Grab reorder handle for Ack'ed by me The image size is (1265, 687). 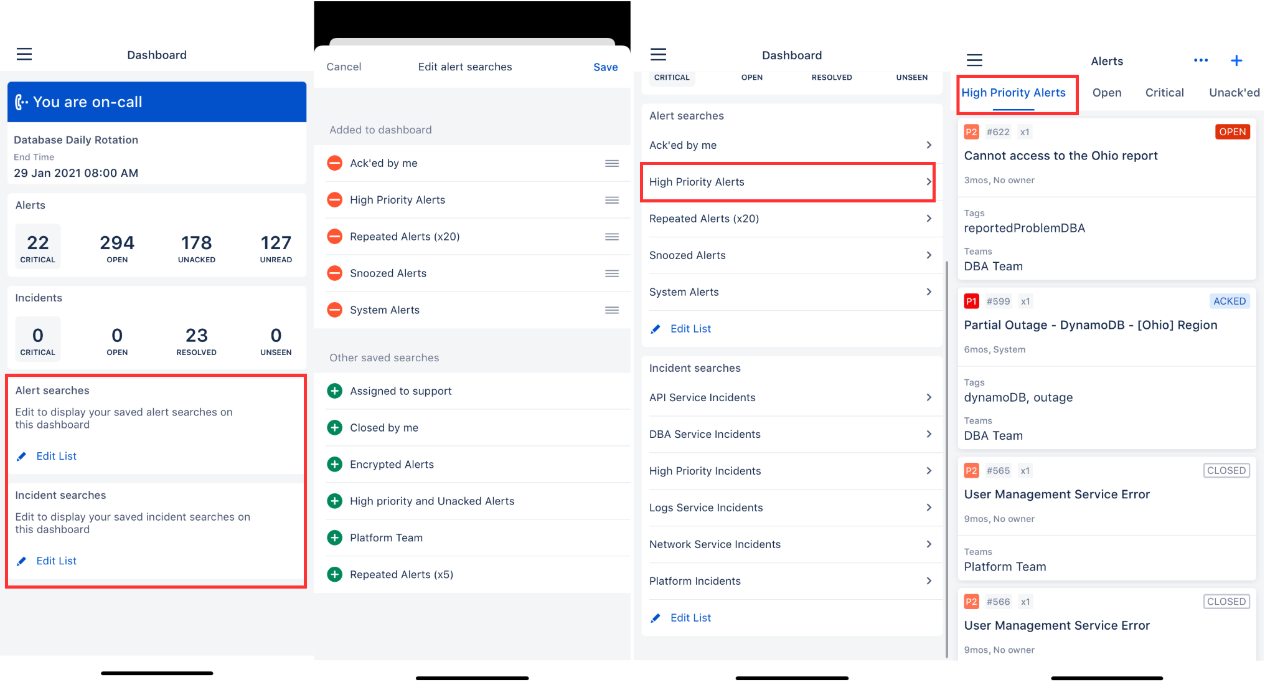pyautogui.click(x=612, y=163)
